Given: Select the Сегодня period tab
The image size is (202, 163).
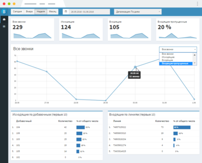Looking at the screenshot, I should (17, 11).
